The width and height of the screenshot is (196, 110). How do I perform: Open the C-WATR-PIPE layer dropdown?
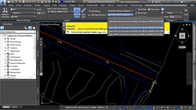click(82, 2)
